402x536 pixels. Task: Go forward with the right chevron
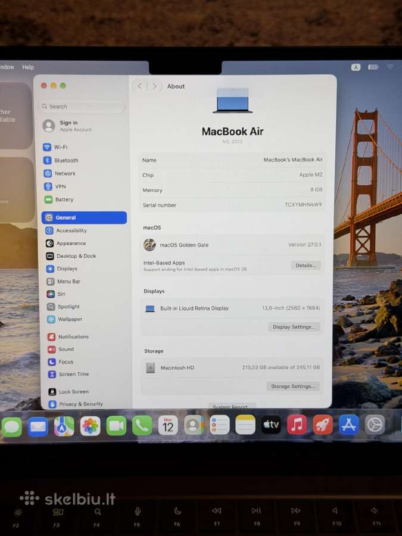154,86
